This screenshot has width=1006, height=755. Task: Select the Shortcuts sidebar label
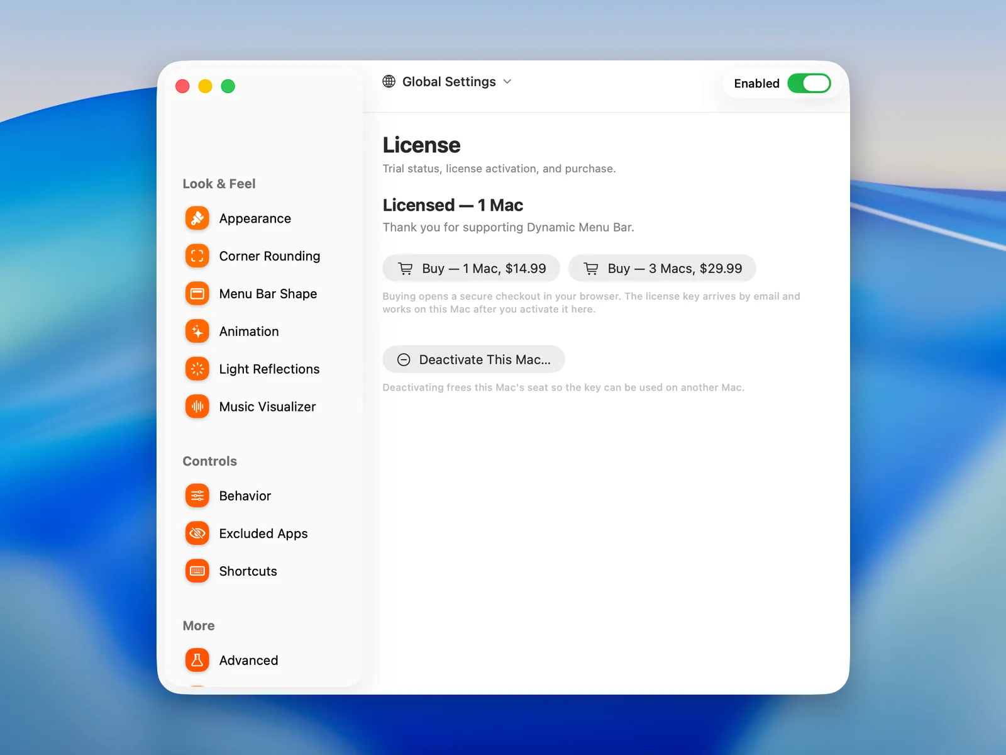point(248,571)
